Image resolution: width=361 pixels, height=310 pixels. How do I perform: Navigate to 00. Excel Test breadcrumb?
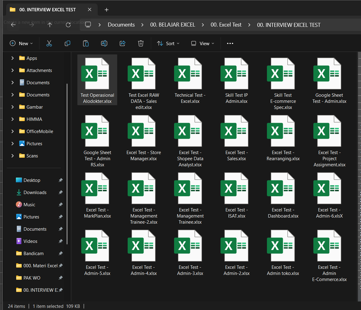point(226,25)
